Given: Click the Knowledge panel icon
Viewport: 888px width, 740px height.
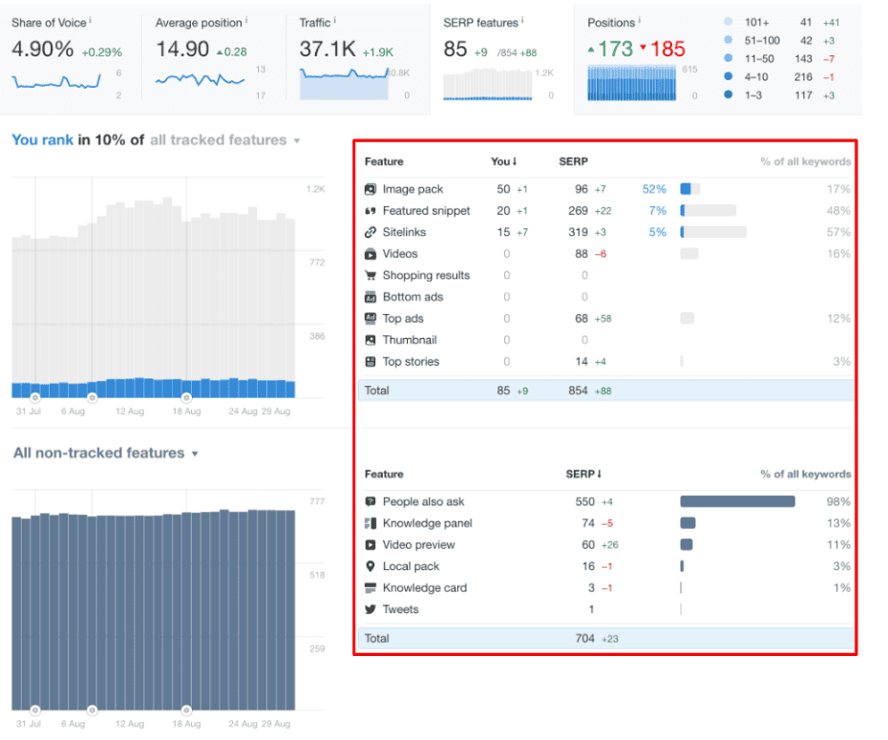Looking at the screenshot, I should click(x=370, y=523).
